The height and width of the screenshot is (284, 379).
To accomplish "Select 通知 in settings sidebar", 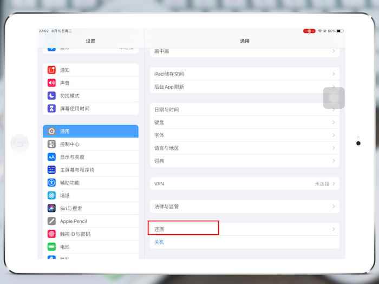I will coord(90,70).
